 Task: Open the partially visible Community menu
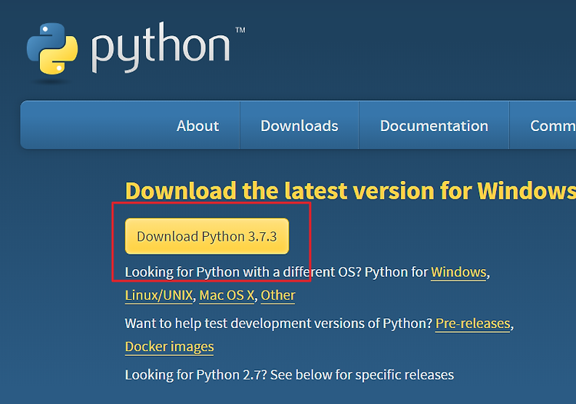click(x=552, y=126)
